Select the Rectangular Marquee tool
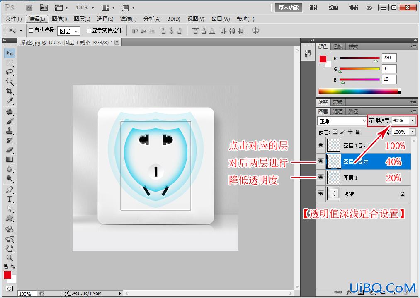420x298 pixels. click(x=10, y=62)
